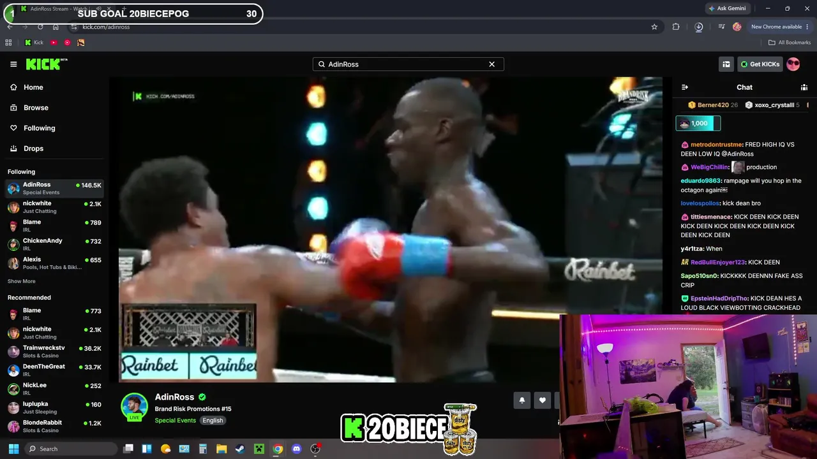The image size is (817, 459).
Task: Open Ask Gemini in Chrome
Action: [727, 8]
